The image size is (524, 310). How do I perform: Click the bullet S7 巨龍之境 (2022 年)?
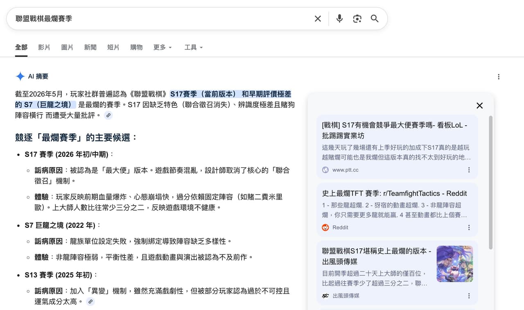[x=63, y=225]
